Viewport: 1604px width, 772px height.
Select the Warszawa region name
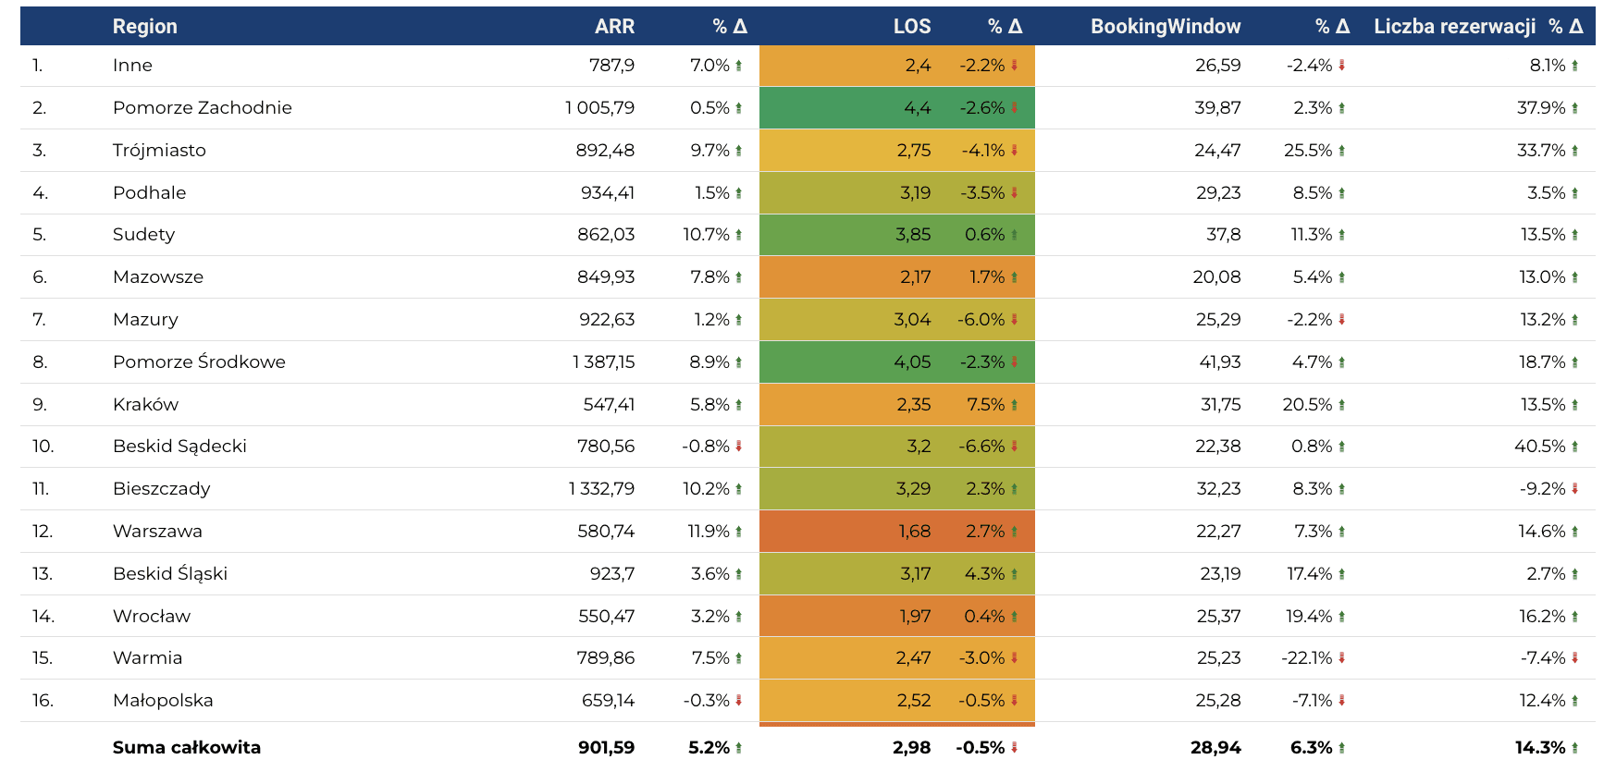tap(157, 532)
